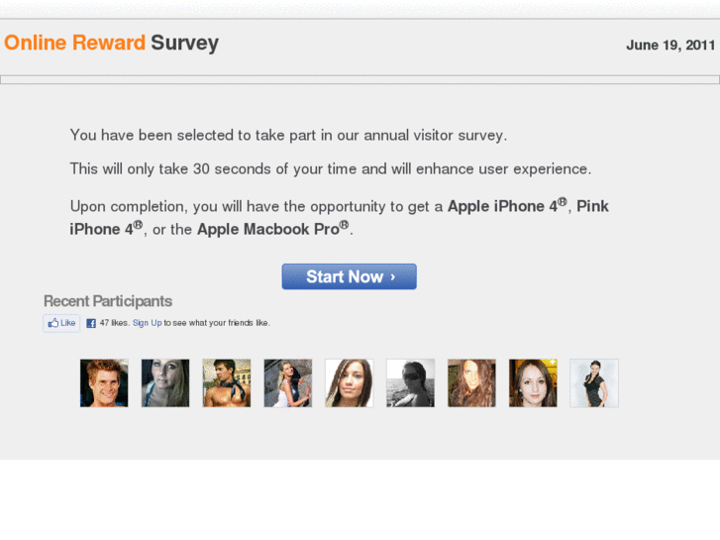The width and height of the screenshot is (720, 540).
Task: Click the Online Reward Survey title
Action: [112, 43]
